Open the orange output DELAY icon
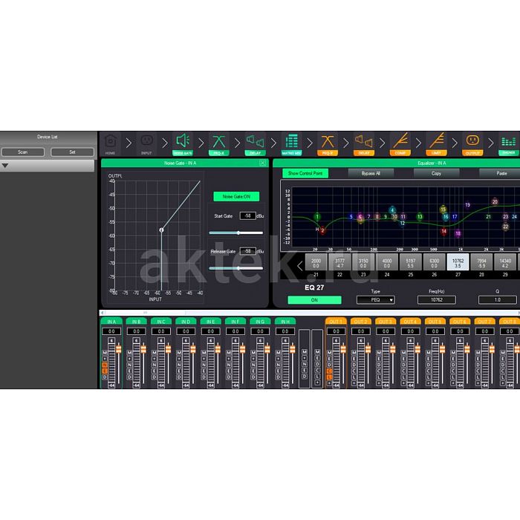This screenshot has height=520, width=520. tap(364, 144)
